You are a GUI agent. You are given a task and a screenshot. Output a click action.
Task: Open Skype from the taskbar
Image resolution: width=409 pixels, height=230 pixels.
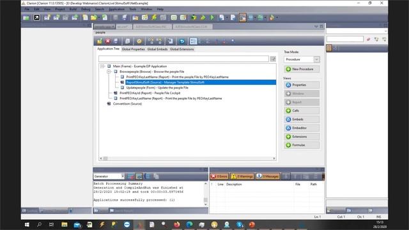240,224
